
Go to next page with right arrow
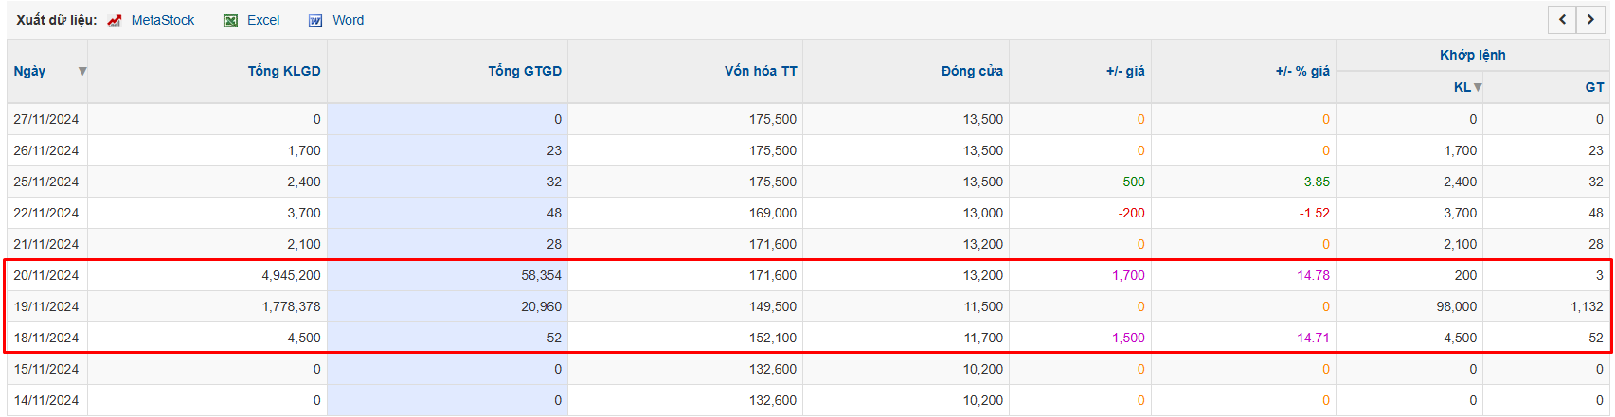(x=1590, y=19)
